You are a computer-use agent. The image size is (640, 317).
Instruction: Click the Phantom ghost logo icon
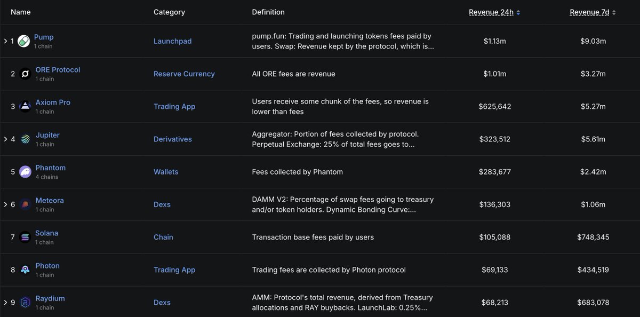(x=25, y=172)
